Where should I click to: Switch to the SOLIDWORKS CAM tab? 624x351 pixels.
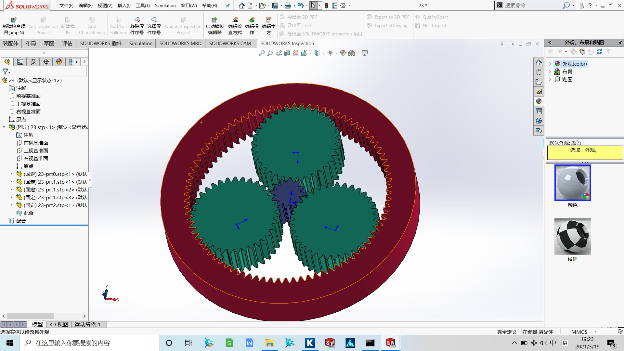pos(230,43)
